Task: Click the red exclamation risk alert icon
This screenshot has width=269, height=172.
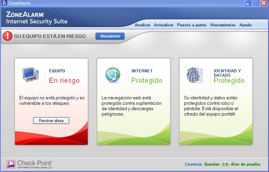Action: [x=7, y=36]
